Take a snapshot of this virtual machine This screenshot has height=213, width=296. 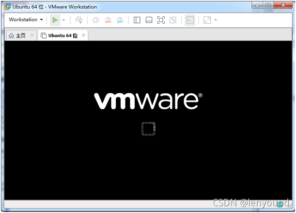pos(96,20)
